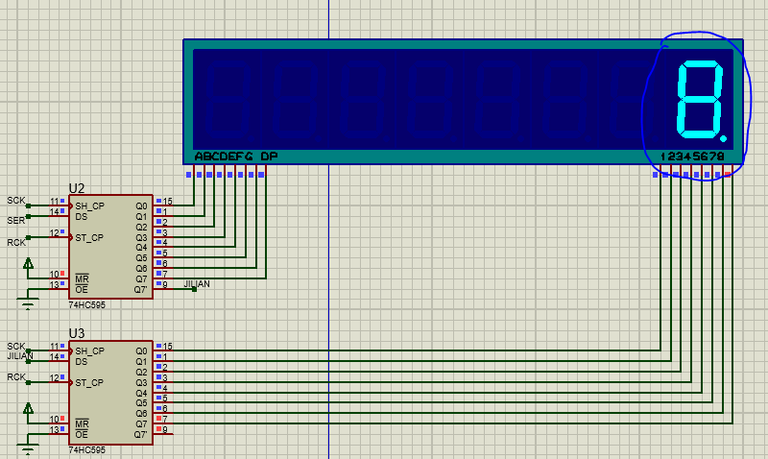Click pin number 11 on U2
The image size is (768, 459).
coord(55,201)
